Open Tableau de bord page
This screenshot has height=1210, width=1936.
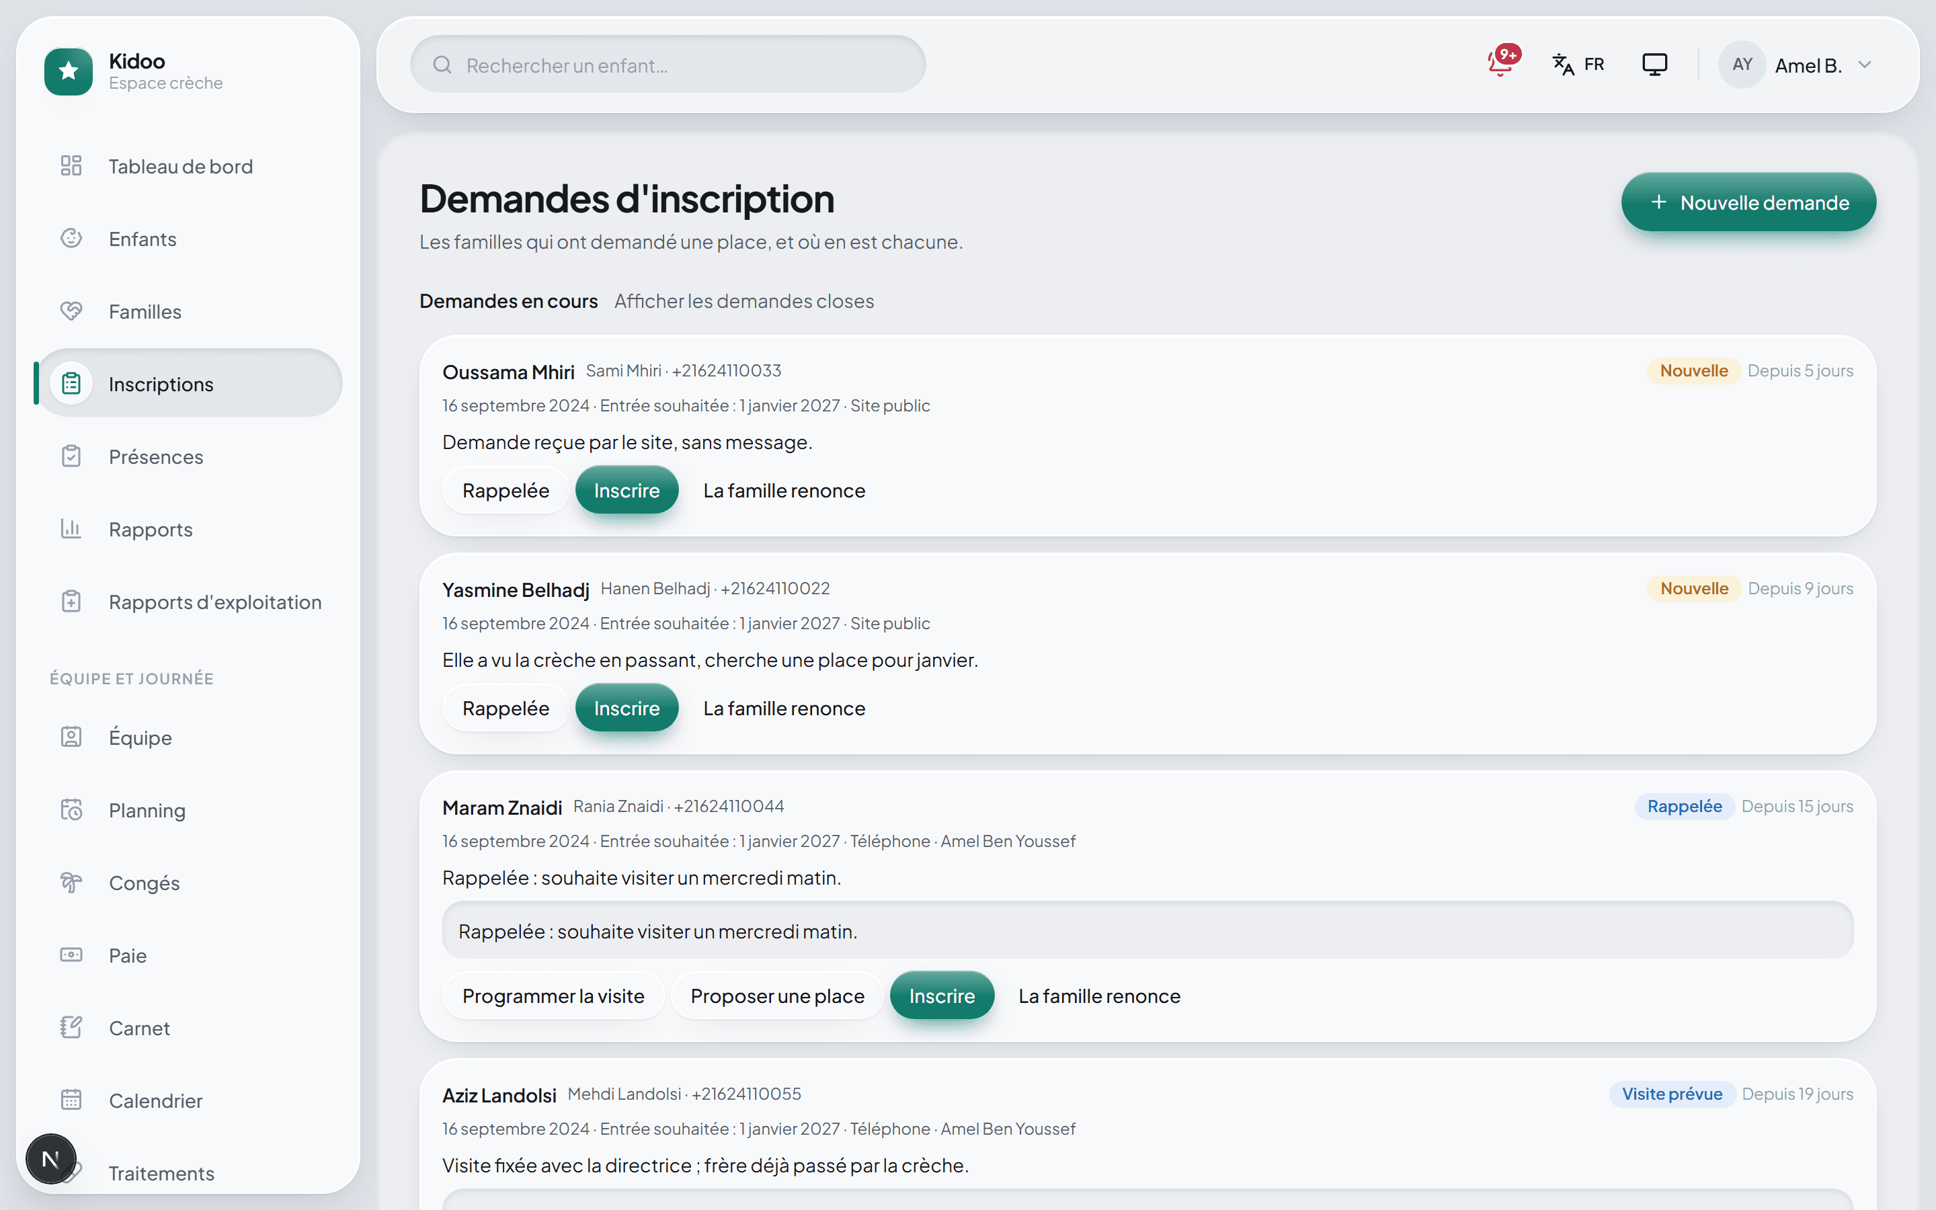(189, 165)
